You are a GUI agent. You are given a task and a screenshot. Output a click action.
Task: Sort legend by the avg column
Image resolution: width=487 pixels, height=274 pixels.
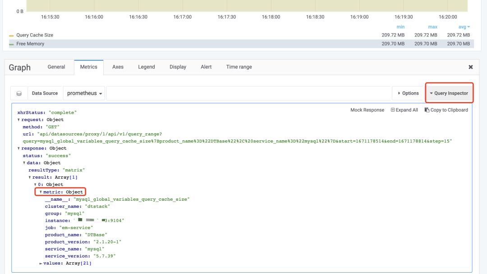pyautogui.click(x=464, y=27)
